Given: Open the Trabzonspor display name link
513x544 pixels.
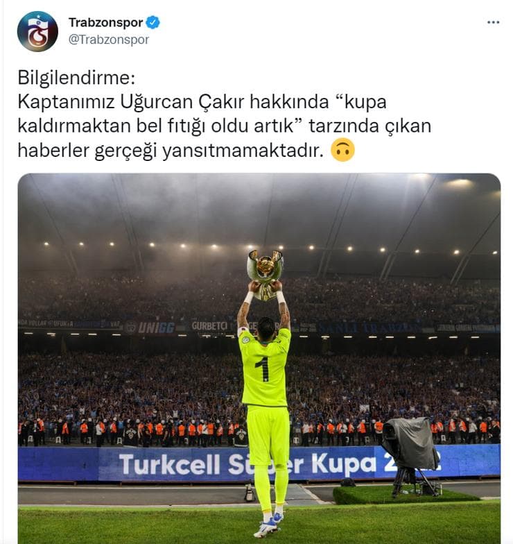Looking at the screenshot, I should click(x=105, y=22).
